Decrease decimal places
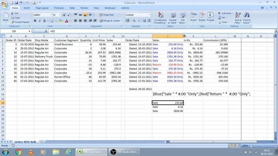 [x=149, y=21]
